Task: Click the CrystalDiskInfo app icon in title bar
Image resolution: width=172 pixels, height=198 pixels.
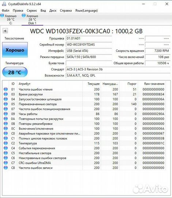Action: click(x=4, y=4)
